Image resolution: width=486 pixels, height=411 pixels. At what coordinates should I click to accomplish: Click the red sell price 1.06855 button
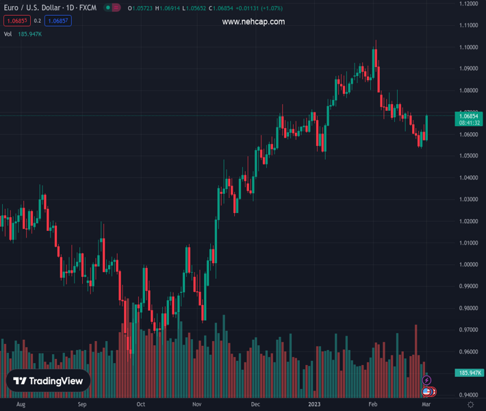point(15,21)
